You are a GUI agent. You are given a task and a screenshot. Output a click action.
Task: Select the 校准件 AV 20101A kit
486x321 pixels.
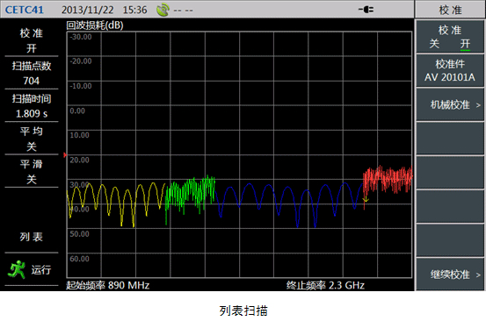pyautogui.click(x=449, y=70)
